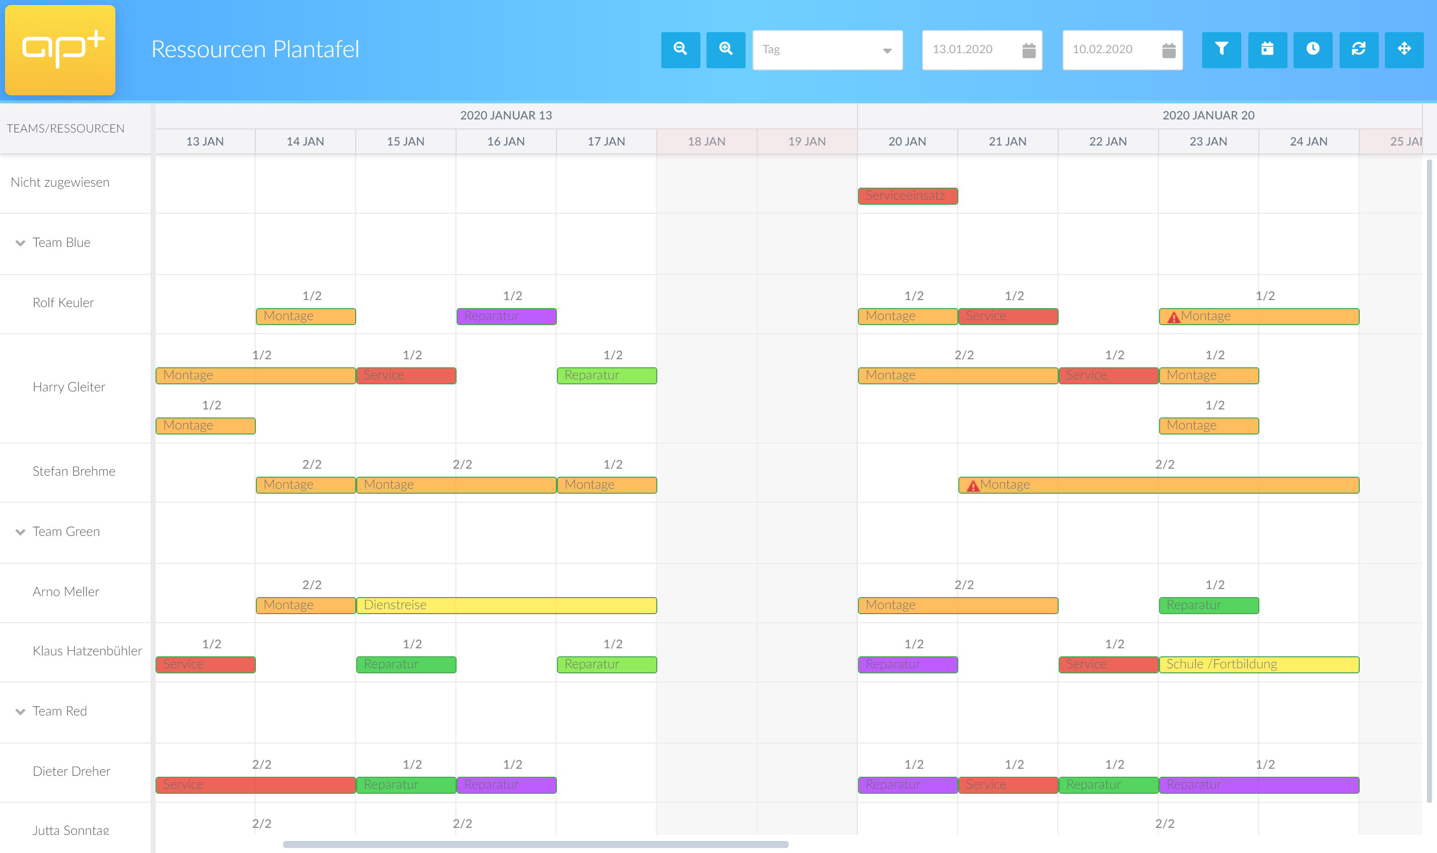Click the zoom in magnifier button
The height and width of the screenshot is (853, 1437).
[726, 50]
